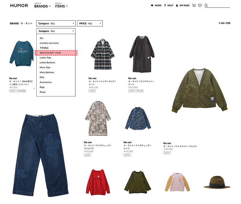241x204 pixels.
Task: Open the pink and yellow sweater image
Action: coord(177,182)
